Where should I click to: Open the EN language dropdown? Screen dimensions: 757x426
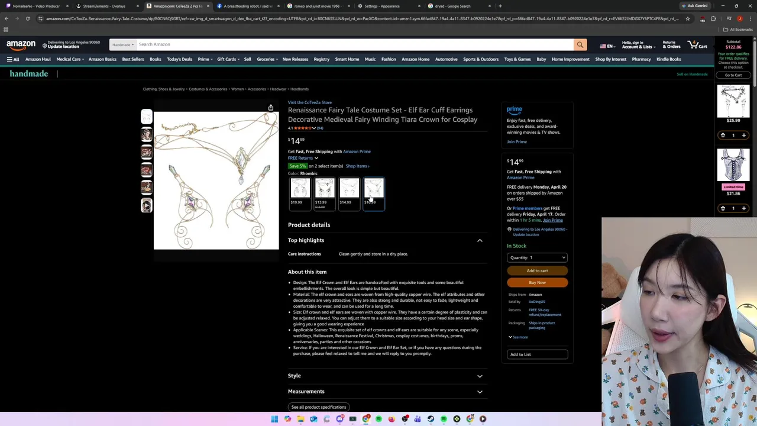pyautogui.click(x=607, y=46)
